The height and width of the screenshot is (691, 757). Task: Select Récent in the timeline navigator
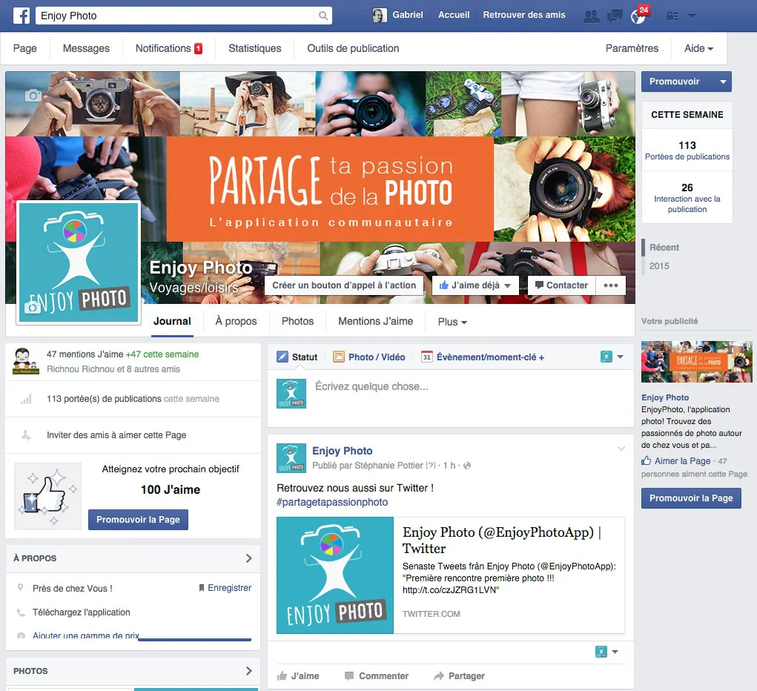(x=664, y=247)
